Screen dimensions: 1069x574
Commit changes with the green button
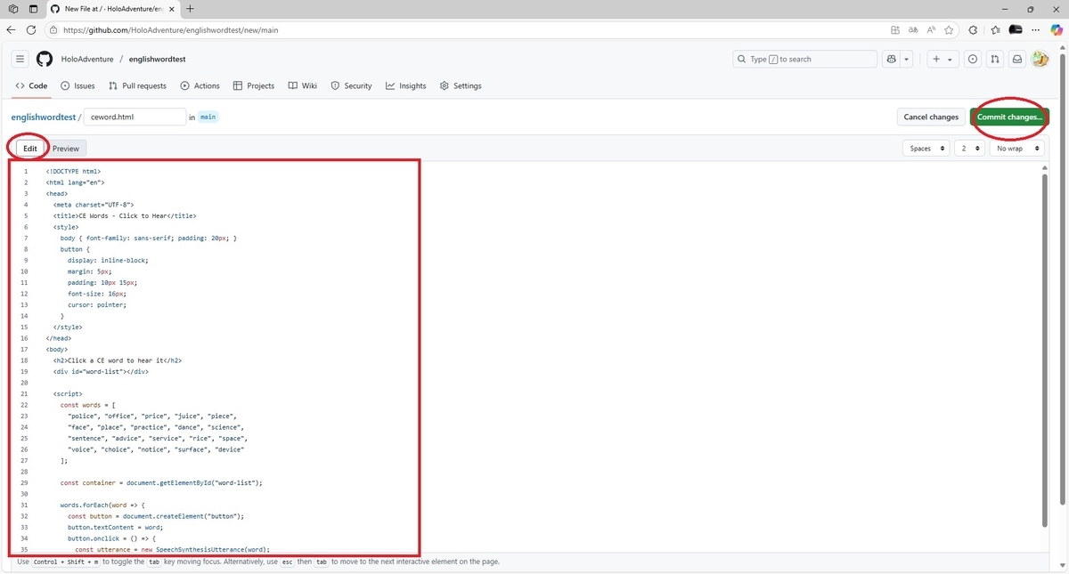click(1009, 117)
